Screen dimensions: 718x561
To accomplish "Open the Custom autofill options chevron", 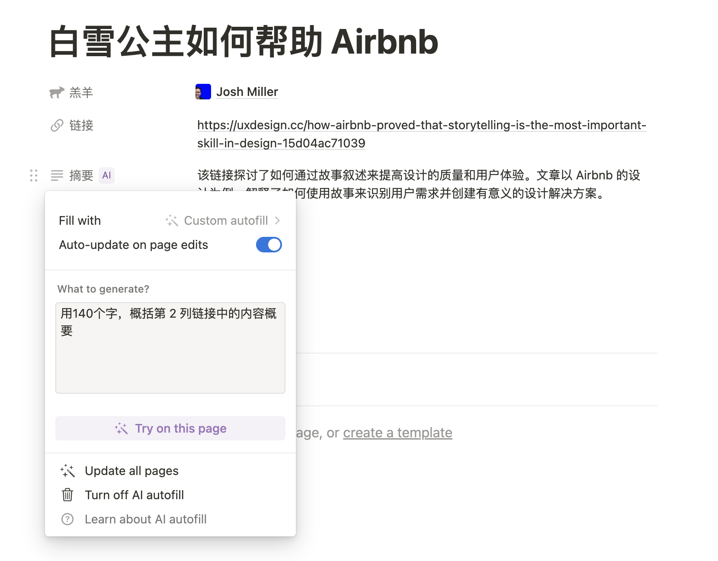I will click(277, 220).
